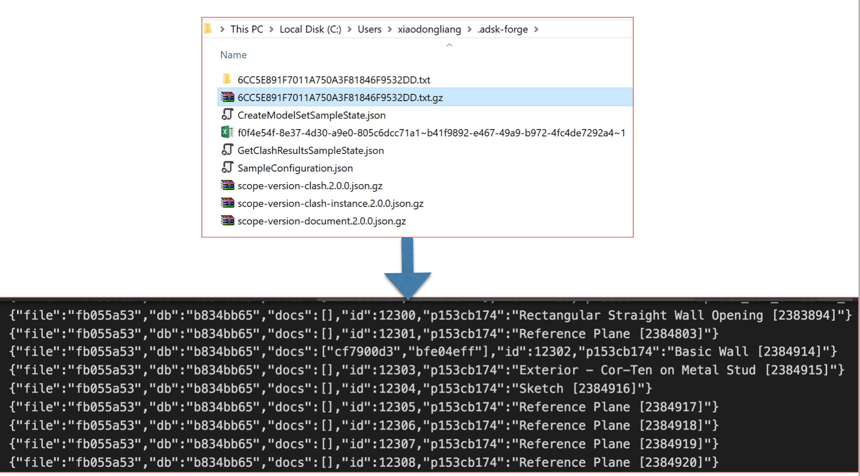The image size is (860, 476).
Task: Select the 6CC5E891F7011A750A3F81846F9532DD.txt folder name
Action: [x=333, y=80]
